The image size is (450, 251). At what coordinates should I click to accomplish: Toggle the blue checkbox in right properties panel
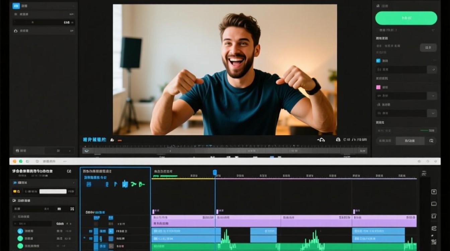378,61
